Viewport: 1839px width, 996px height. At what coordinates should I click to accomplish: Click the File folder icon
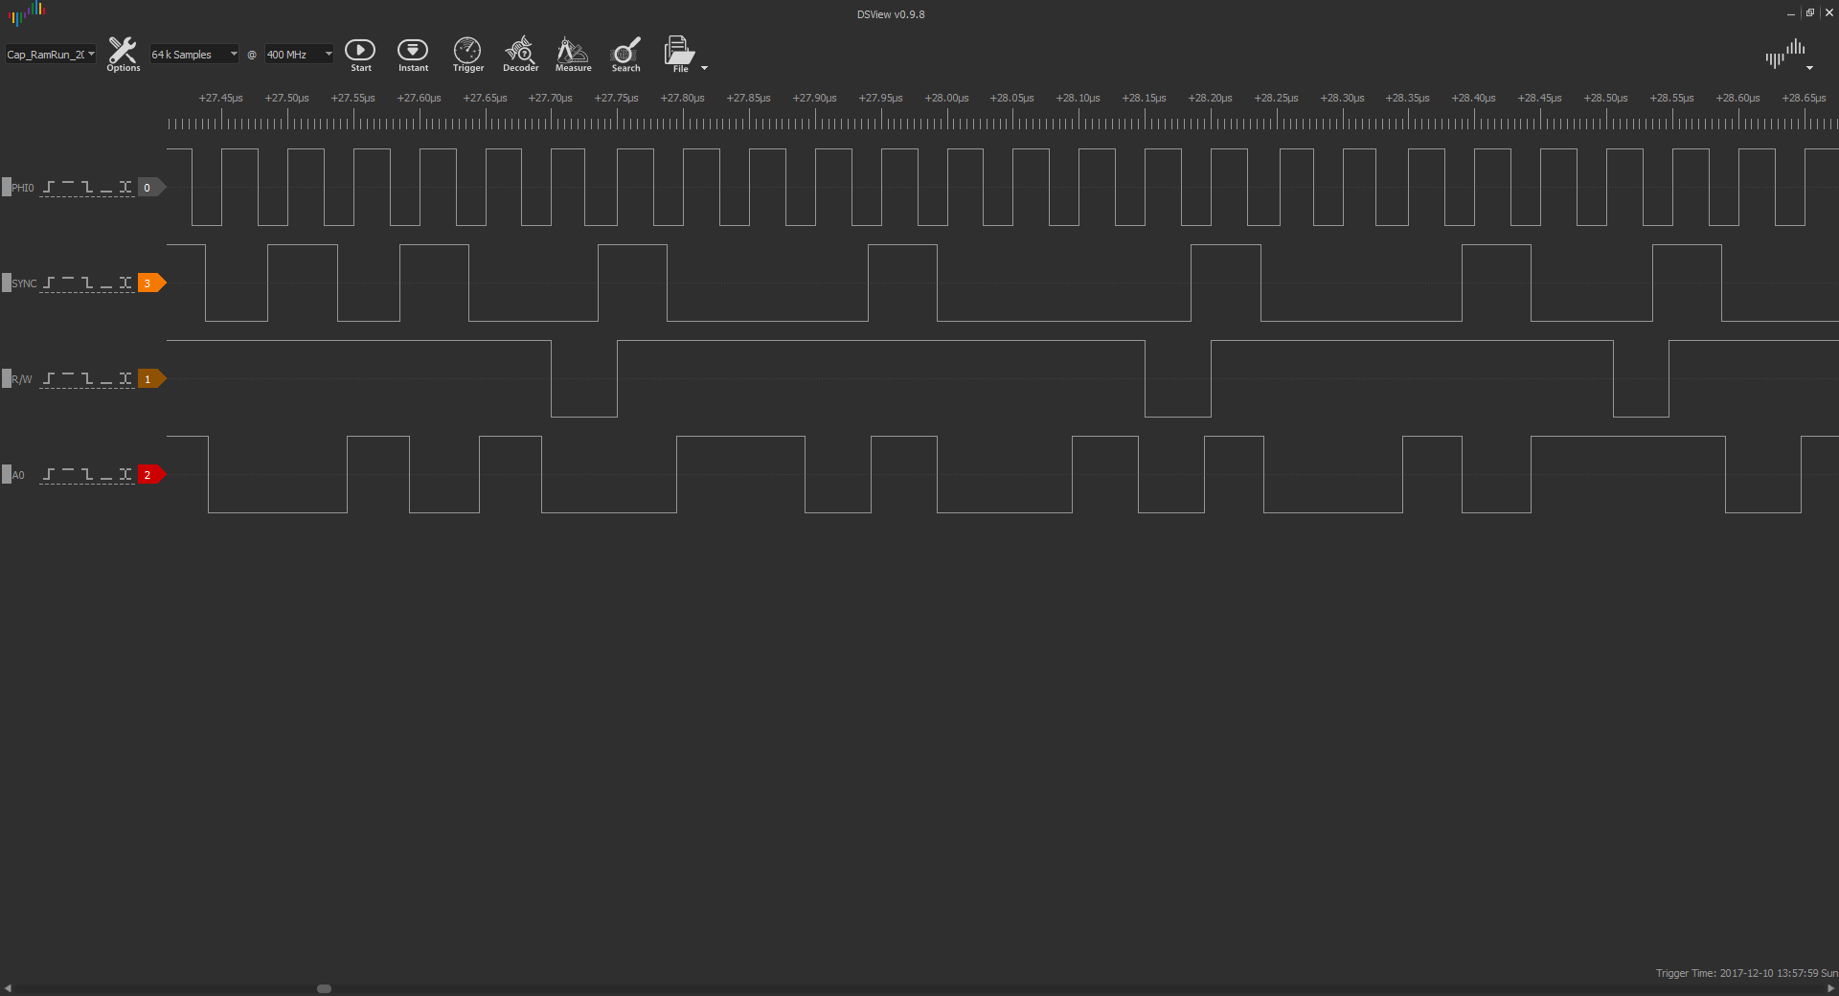[679, 54]
